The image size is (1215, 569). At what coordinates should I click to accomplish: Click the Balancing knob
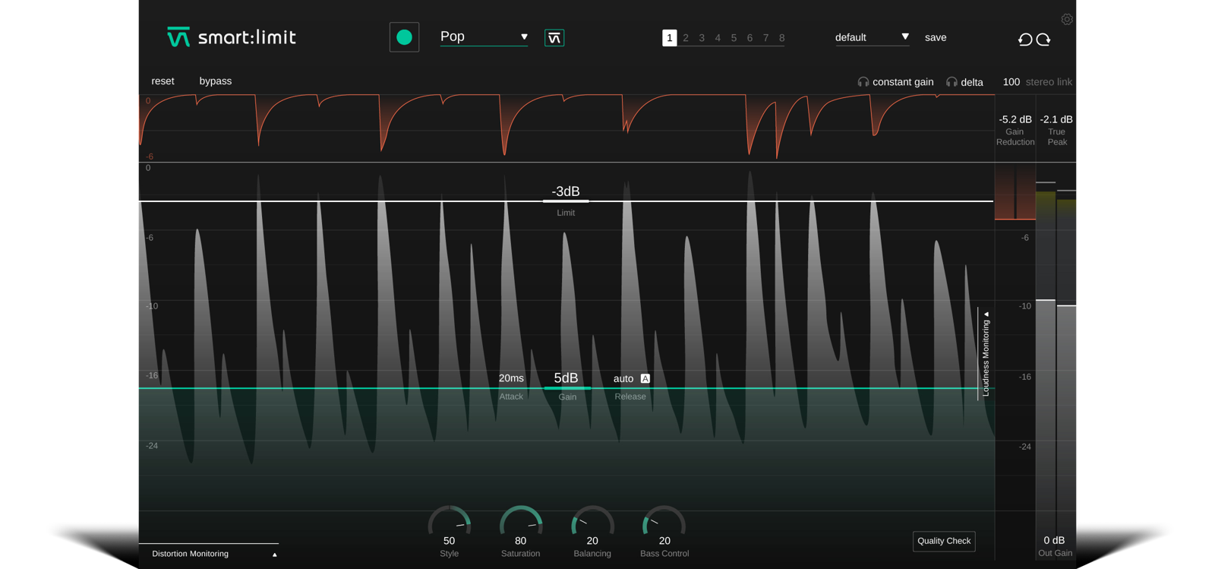pos(592,521)
